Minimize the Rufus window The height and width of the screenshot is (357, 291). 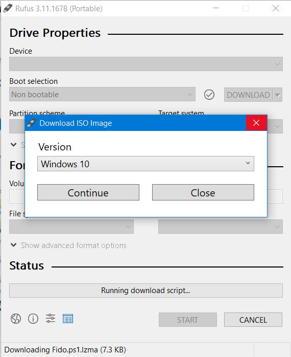pyautogui.click(x=216, y=8)
